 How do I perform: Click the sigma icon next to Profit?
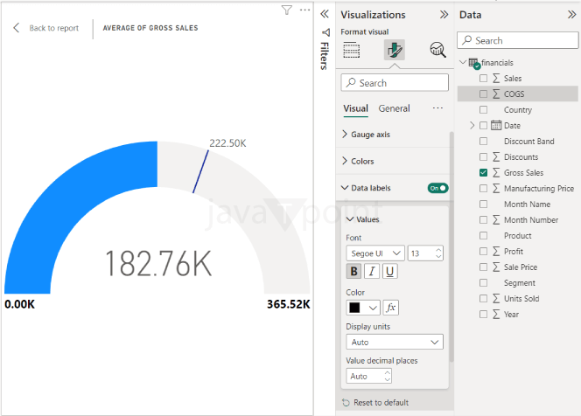tap(496, 252)
